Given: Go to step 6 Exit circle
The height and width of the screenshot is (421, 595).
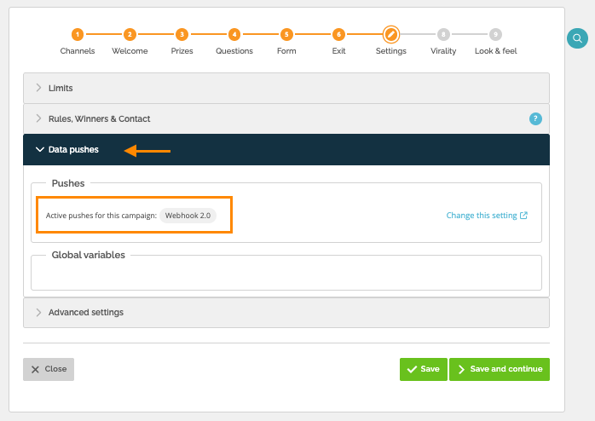Looking at the screenshot, I should coord(338,34).
